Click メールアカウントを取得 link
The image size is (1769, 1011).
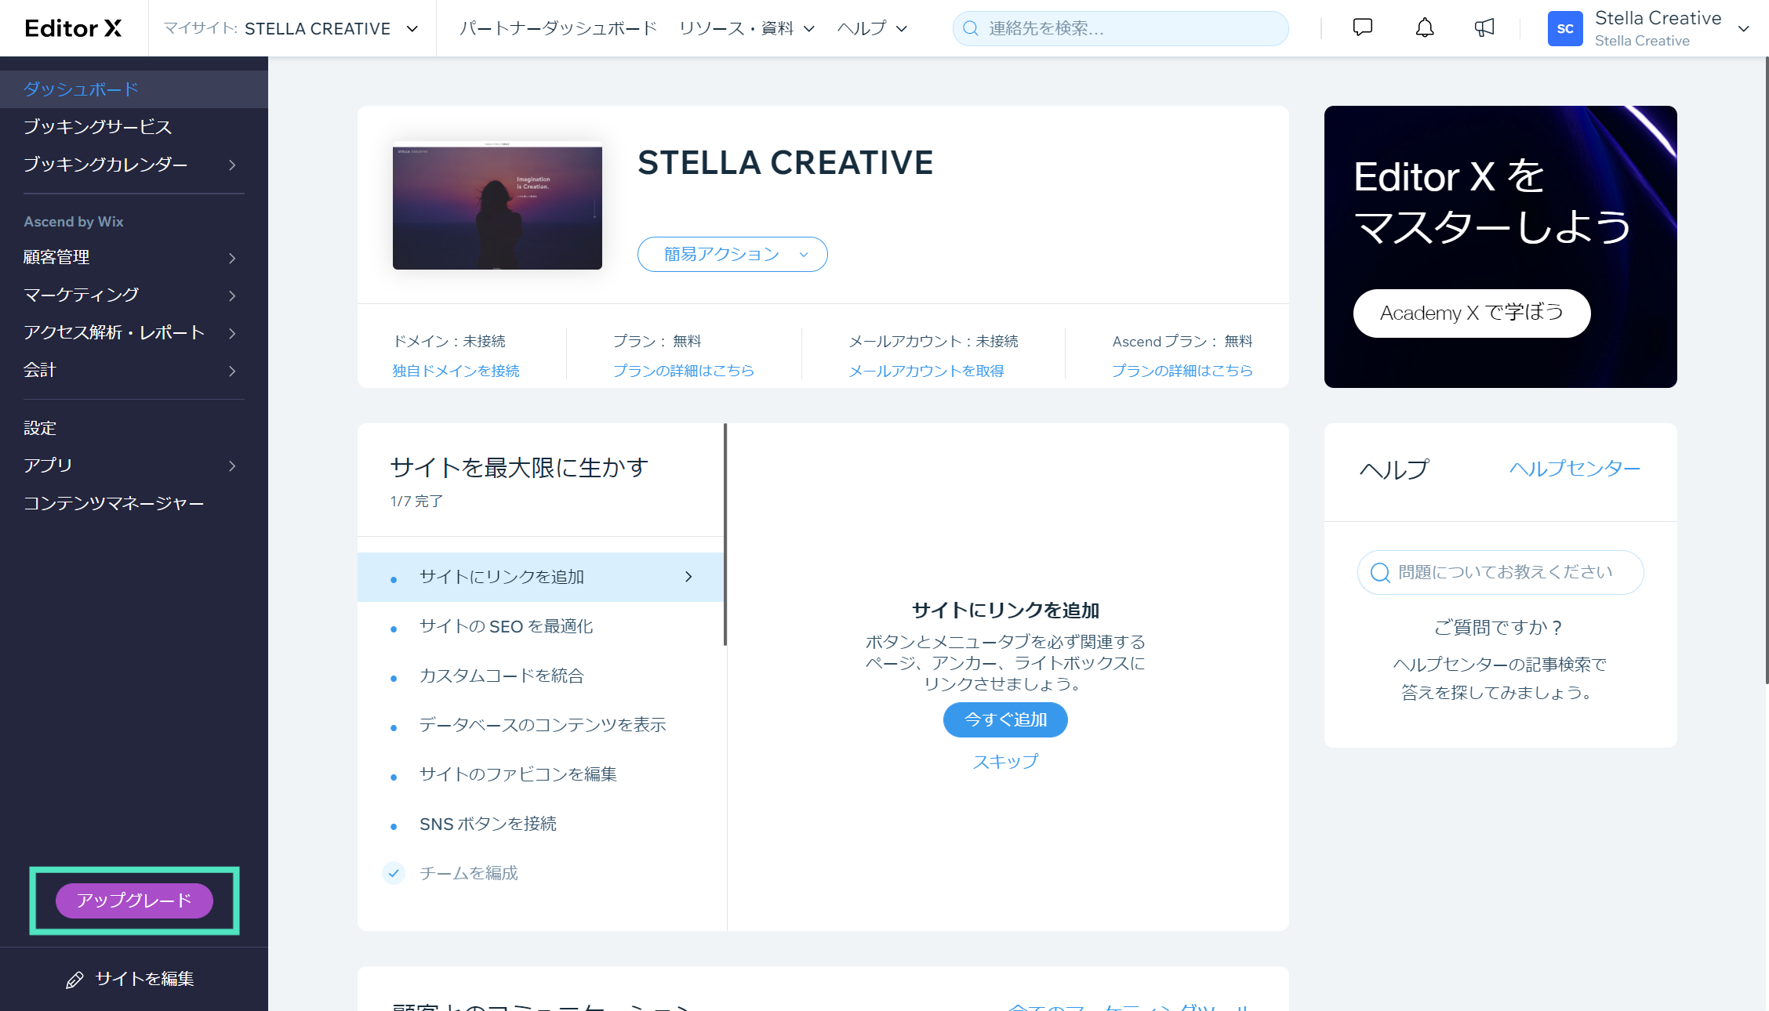(926, 371)
